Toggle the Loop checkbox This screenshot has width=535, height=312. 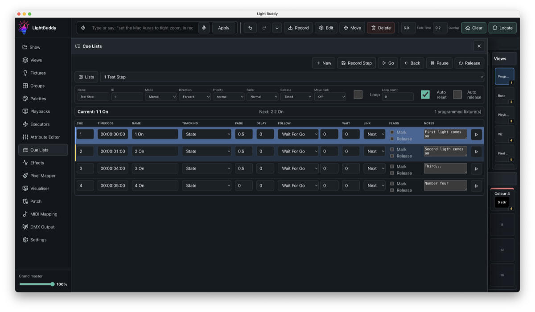pyautogui.click(x=358, y=94)
